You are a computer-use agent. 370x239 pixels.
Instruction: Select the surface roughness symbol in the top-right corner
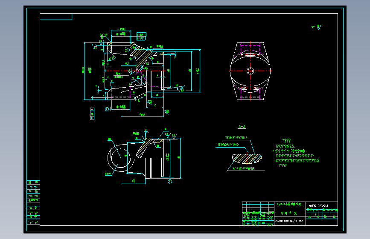click(x=319, y=27)
